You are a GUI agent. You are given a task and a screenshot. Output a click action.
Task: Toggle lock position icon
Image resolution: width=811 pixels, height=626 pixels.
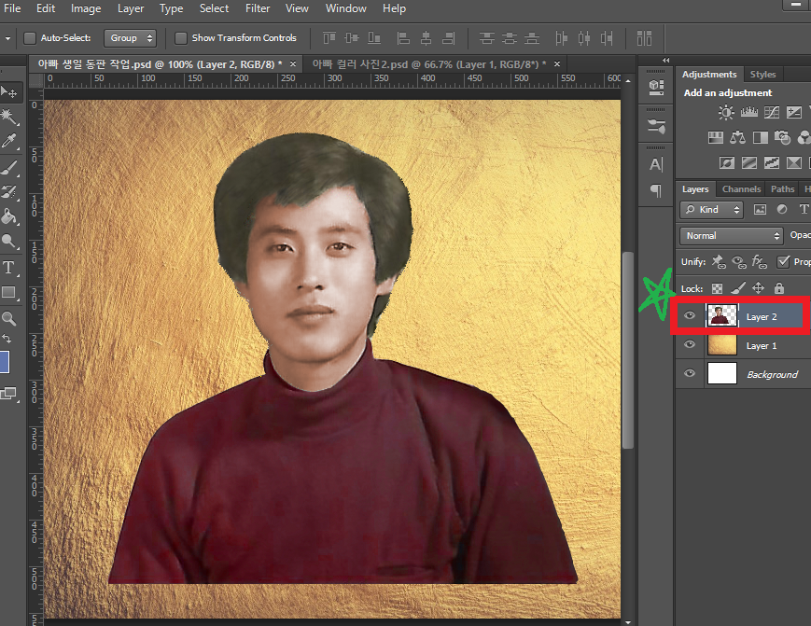pos(758,288)
